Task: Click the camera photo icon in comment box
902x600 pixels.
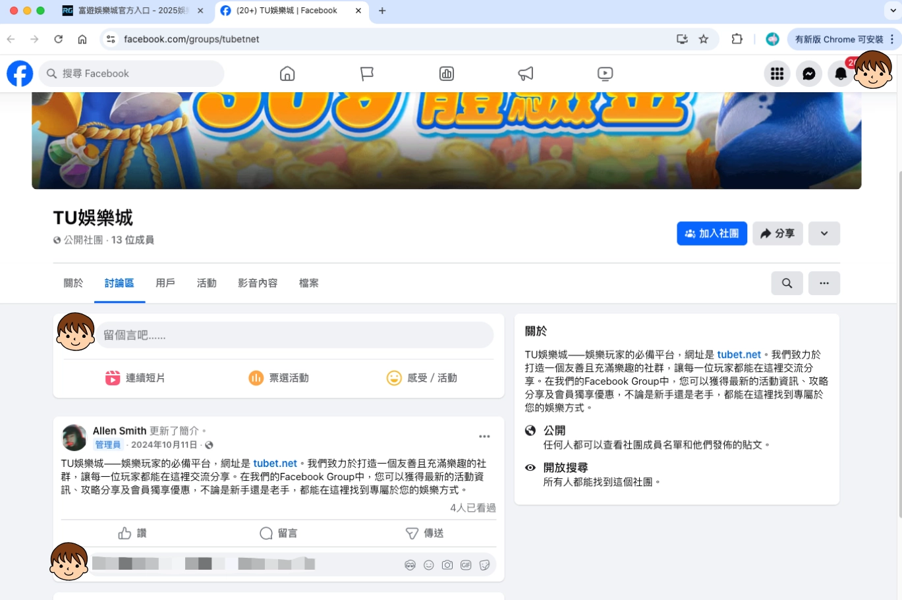Action: pyautogui.click(x=447, y=565)
